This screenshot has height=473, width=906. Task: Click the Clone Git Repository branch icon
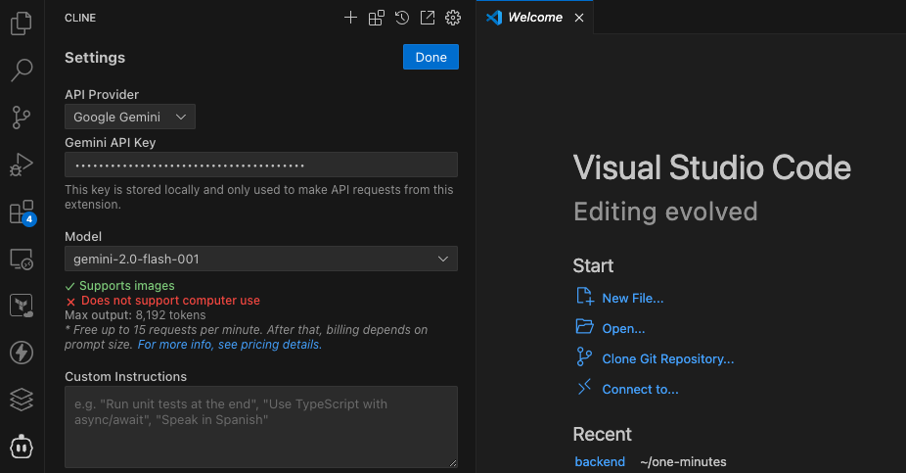coord(585,356)
